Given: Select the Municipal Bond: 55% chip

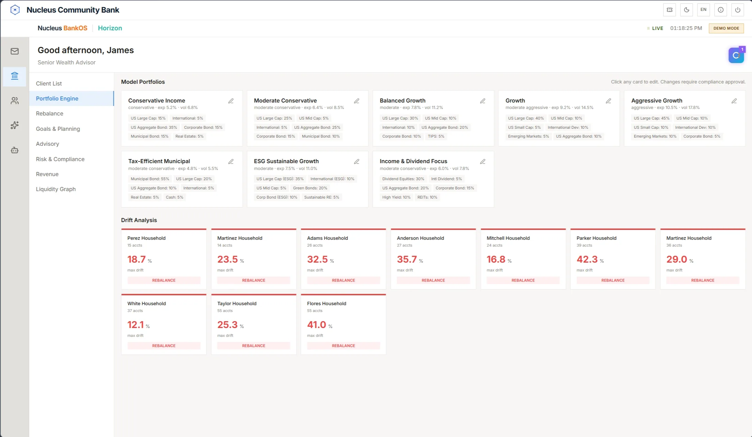Looking at the screenshot, I should (150, 179).
